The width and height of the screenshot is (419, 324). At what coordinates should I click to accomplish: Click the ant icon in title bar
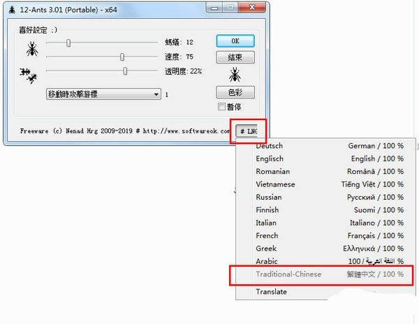click(x=12, y=10)
